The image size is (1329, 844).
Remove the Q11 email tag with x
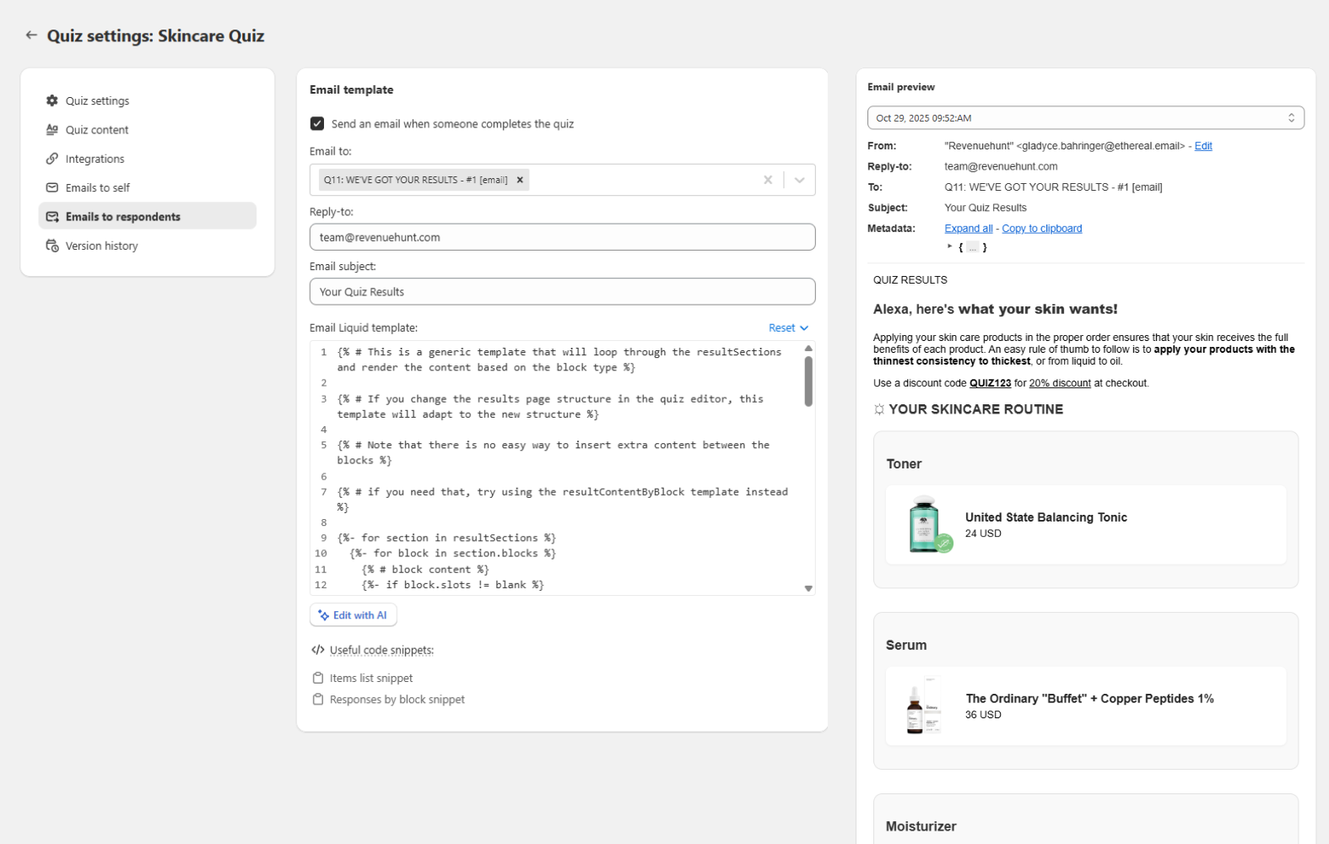coord(520,180)
